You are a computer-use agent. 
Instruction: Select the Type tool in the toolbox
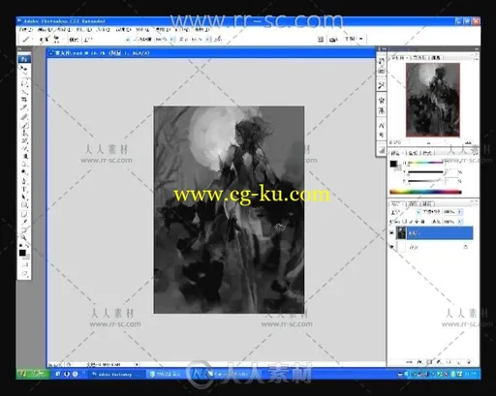point(24,189)
